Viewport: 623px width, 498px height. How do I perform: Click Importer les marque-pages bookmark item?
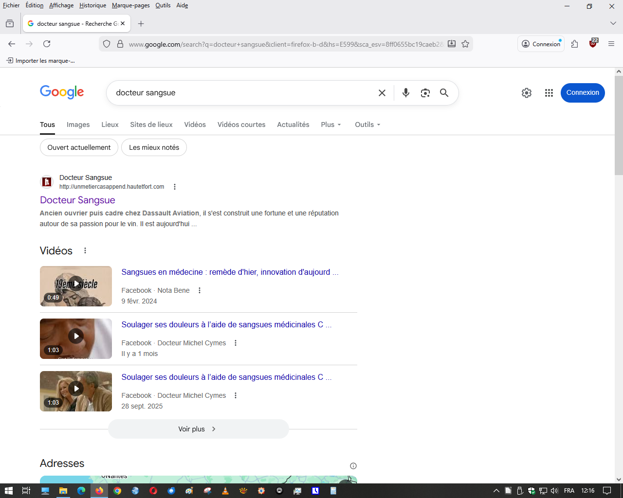click(40, 61)
